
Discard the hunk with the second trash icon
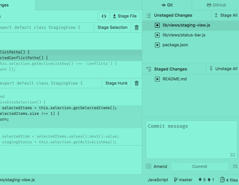tap(137, 83)
